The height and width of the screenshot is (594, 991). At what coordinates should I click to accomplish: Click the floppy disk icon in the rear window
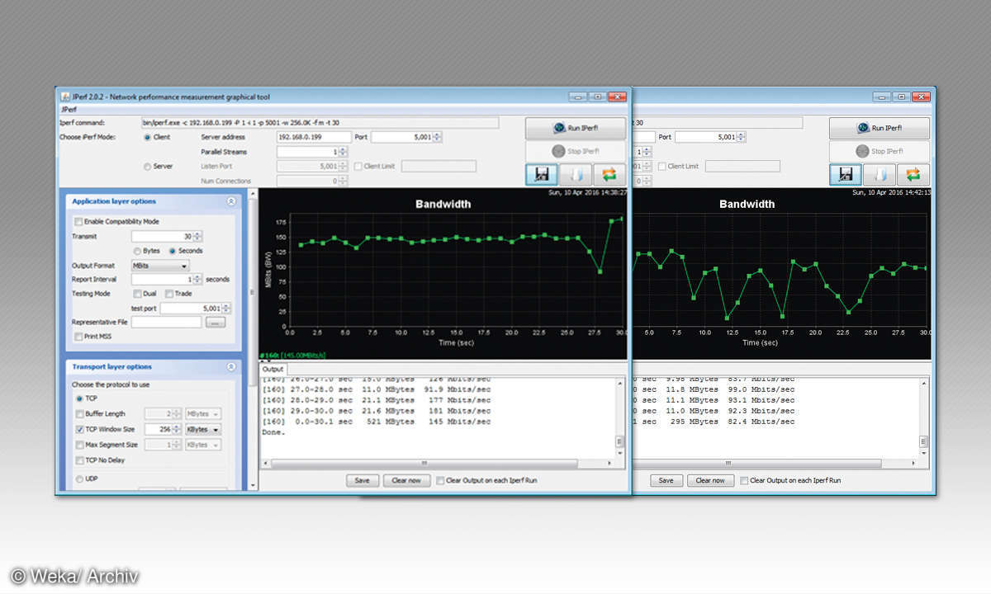tap(846, 175)
